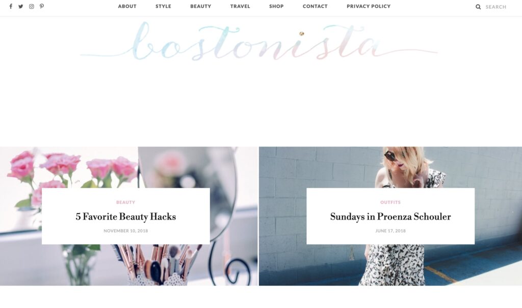Select the pink Beauty category label
The width and height of the screenshot is (522, 308).
click(125, 202)
